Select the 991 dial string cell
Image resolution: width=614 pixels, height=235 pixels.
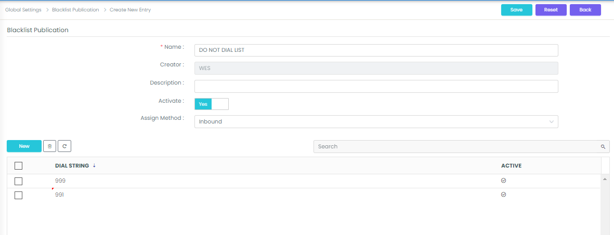(x=59, y=195)
